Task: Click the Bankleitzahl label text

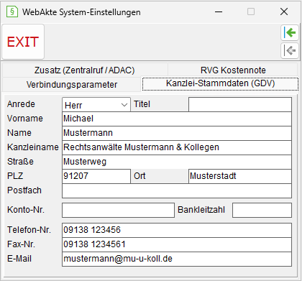Action: point(201,210)
